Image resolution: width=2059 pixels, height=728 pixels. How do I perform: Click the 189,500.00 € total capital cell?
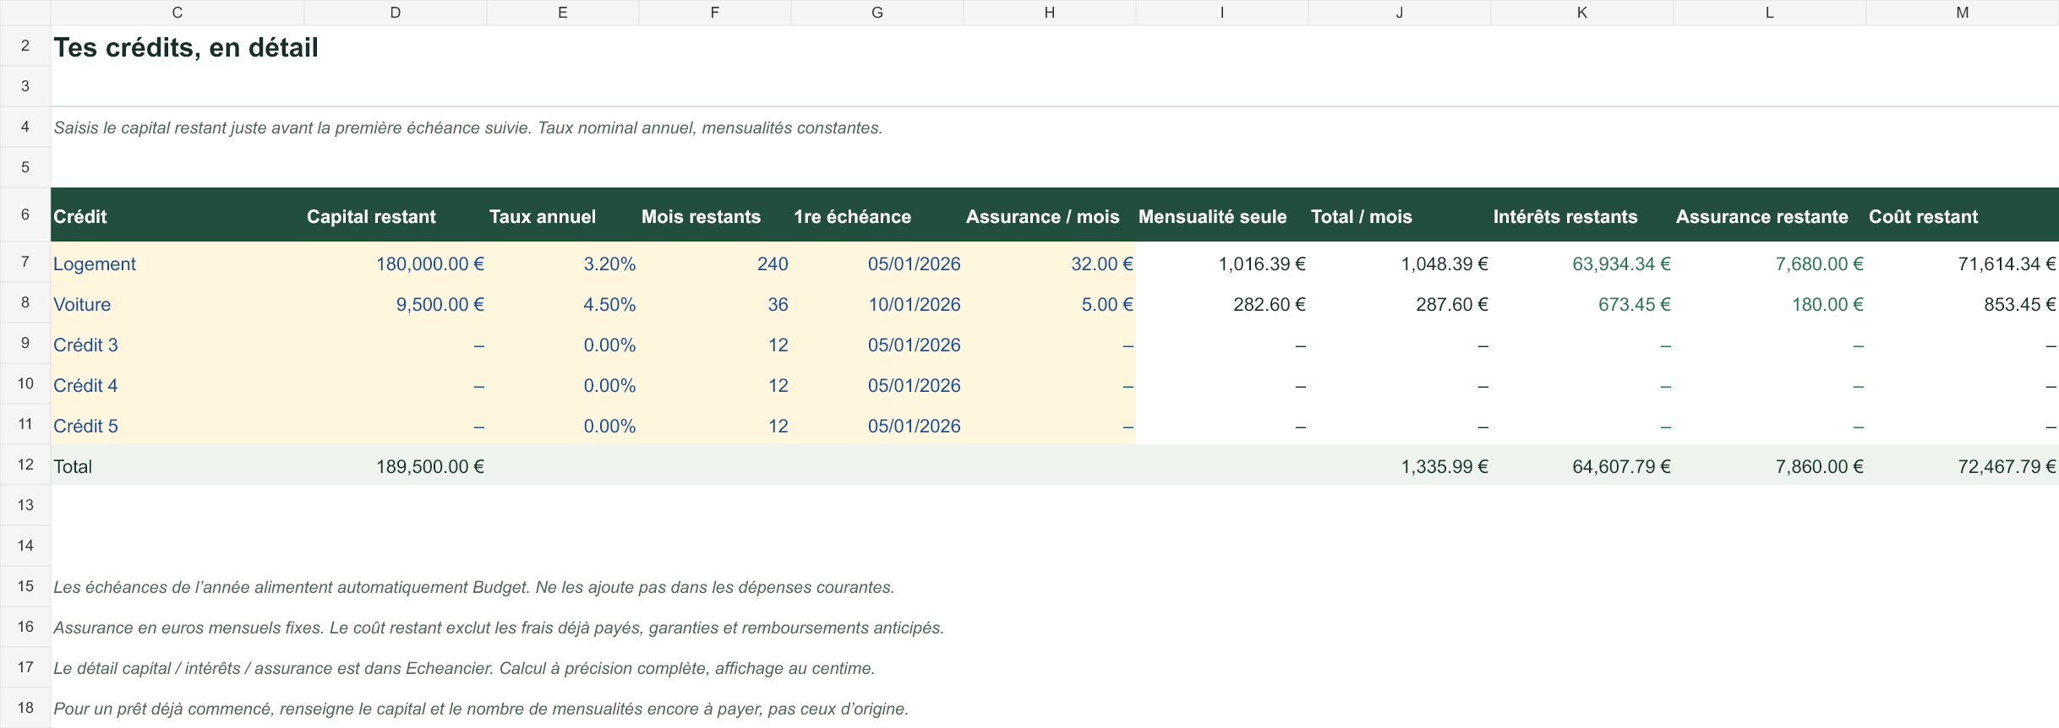pos(396,466)
